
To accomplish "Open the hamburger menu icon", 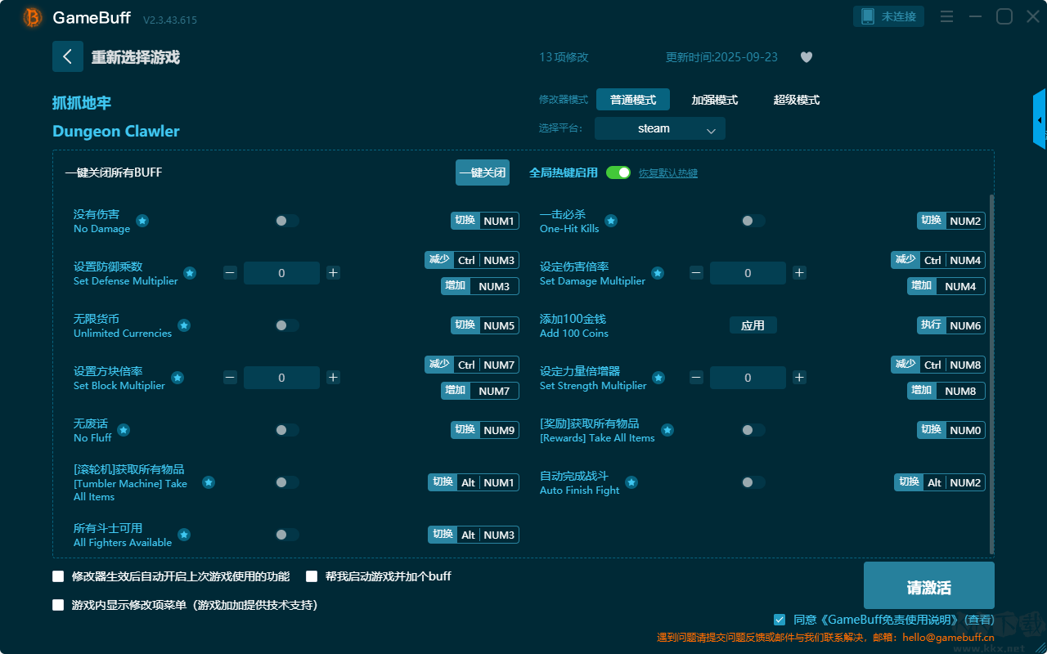I will pyautogui.click(x=946, y=16).
